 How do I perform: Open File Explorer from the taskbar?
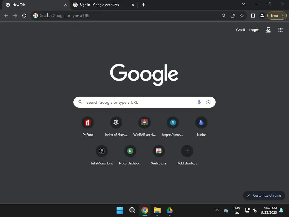click(157, 210)
